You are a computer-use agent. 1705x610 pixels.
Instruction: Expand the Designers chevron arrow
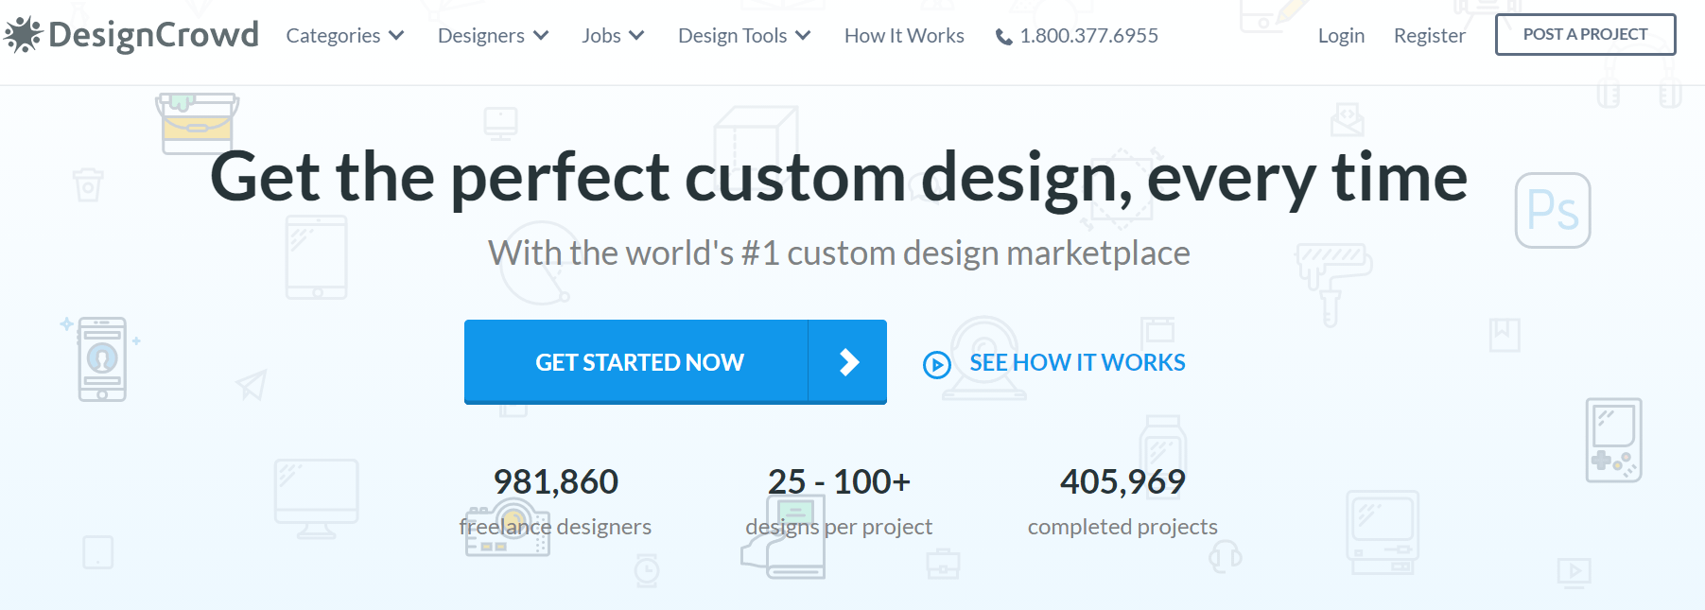pyautogui.click(x=541, y=36)
